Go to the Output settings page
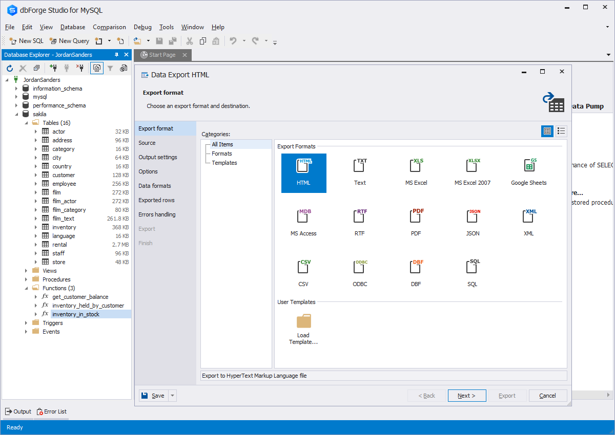Viewport: 615px width, 435px height. click(x=165, y=157)
